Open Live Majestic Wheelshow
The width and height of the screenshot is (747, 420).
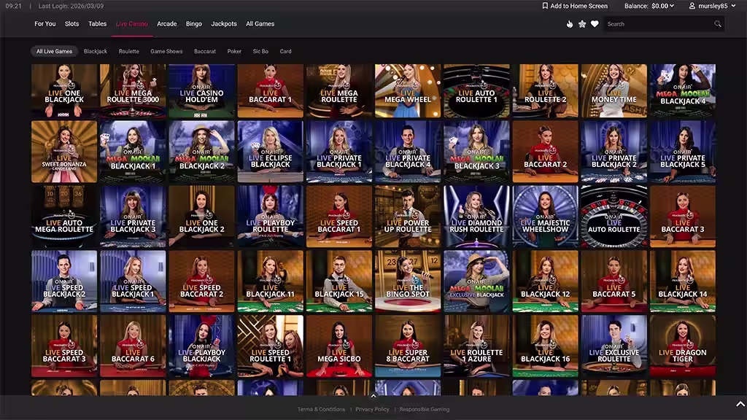click(545, 216)
